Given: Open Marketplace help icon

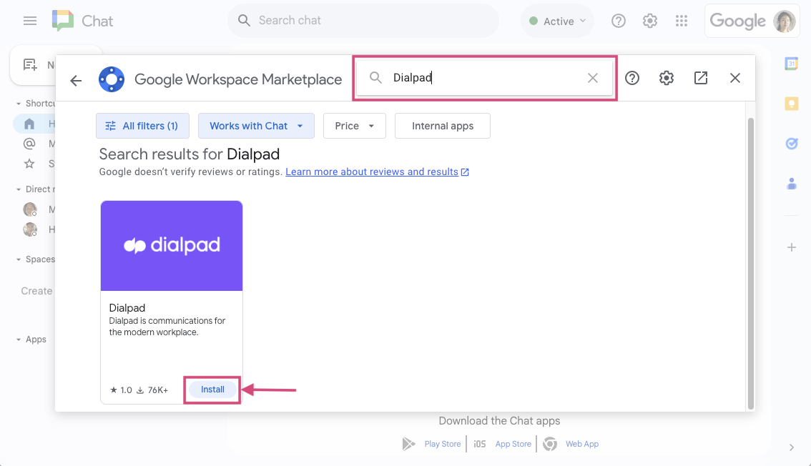Looking at the screenshot, I should point(632,78).
